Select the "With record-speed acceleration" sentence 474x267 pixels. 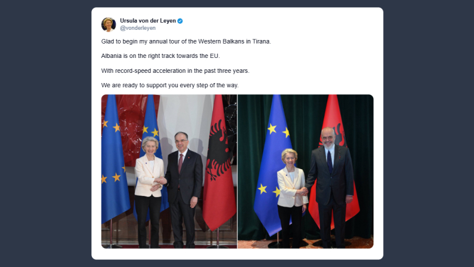click(175, 71)
